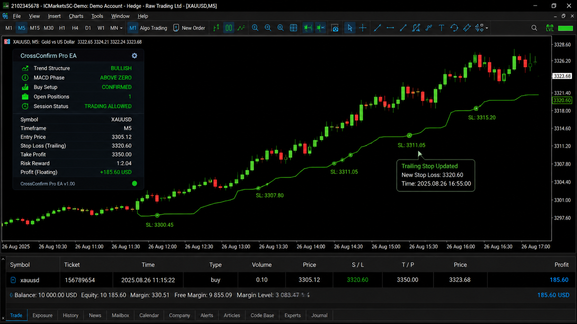The image size is (577, 324).
Task: Sort positions by the Volume column header
Action: pos(262,265)
